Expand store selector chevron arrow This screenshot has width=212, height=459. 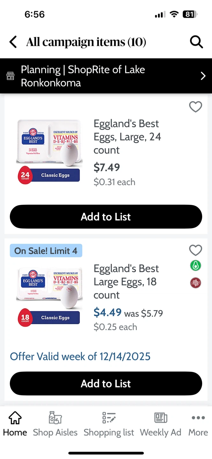point(203,76)
